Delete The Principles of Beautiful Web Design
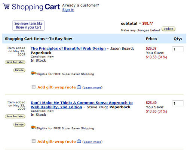187x152 pixels. point(19,70)
